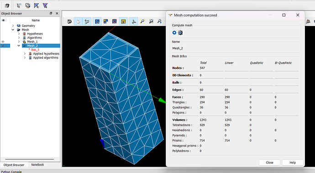This screenshot has height=173, width=315.
Task: Select Mesh_2 in the tree
Action: click(32, 46)
